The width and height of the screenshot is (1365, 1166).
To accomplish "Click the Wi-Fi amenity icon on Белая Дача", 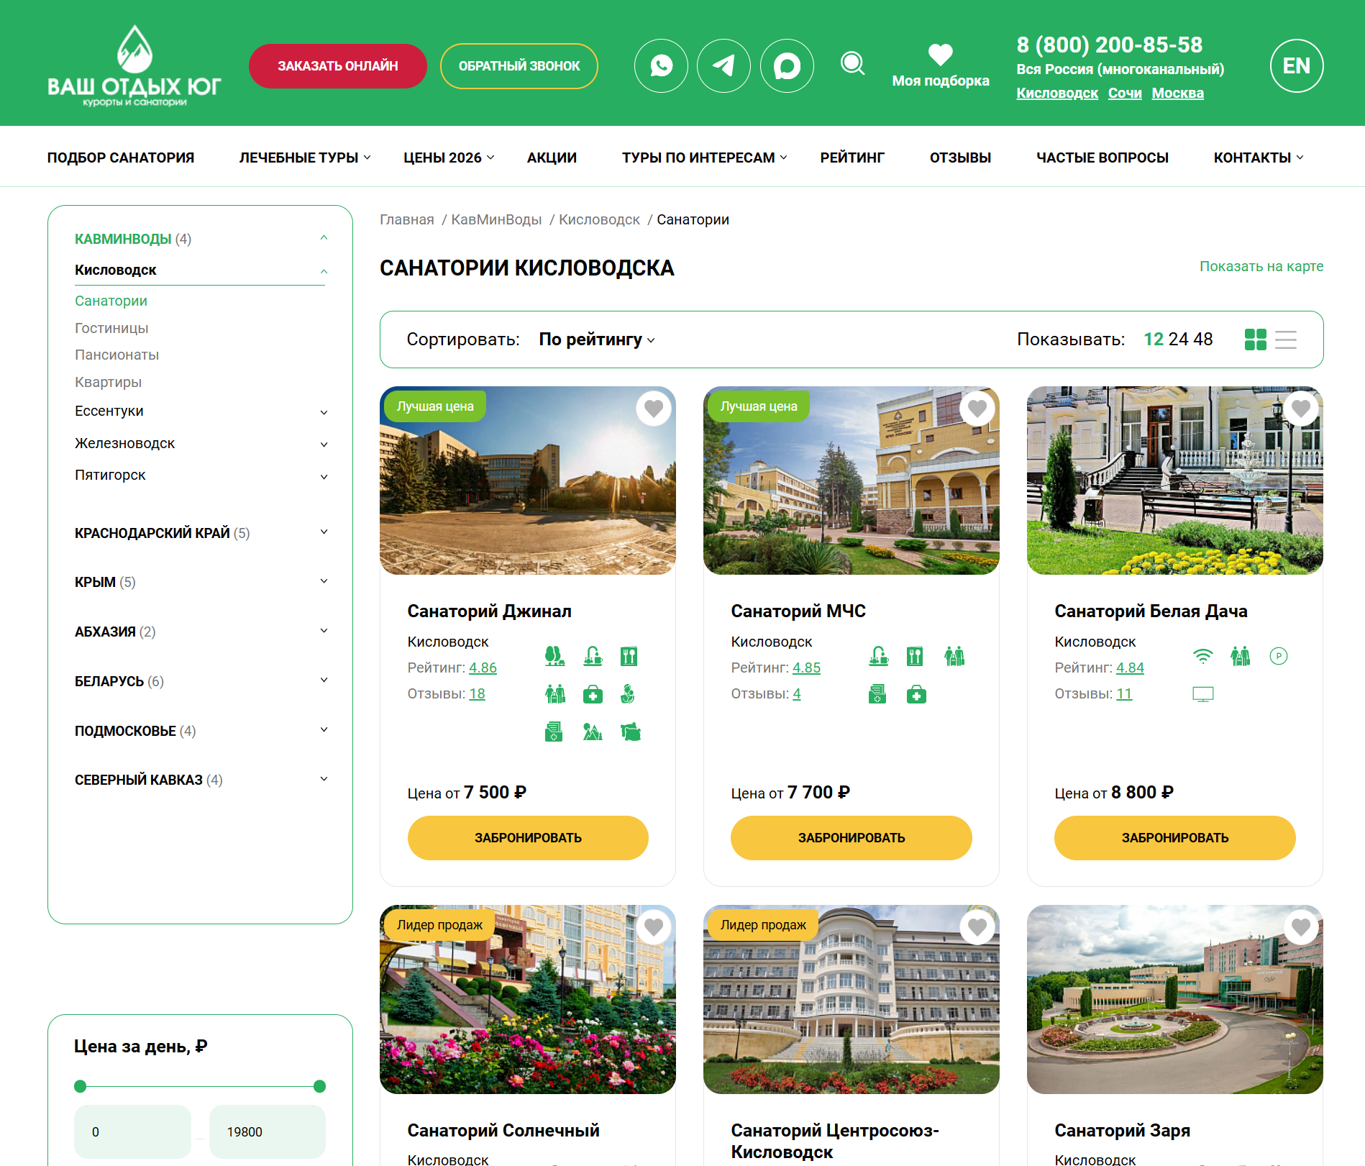I will tap(1202, 656).
